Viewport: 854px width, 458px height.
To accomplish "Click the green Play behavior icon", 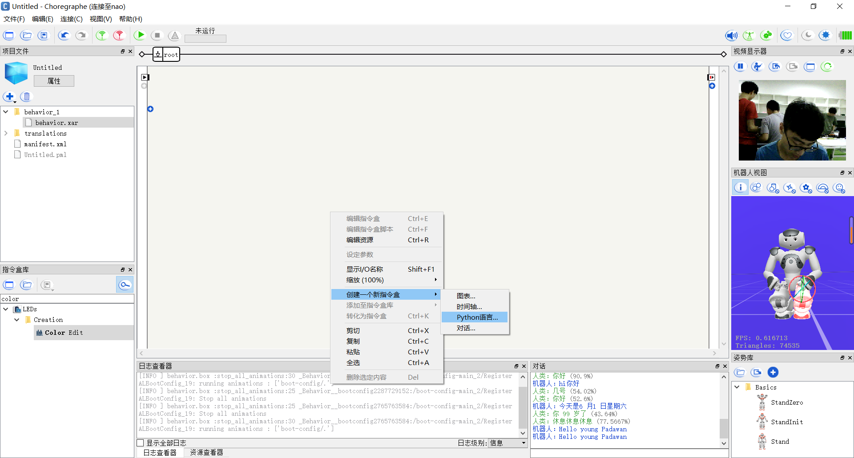I will 140,35.
